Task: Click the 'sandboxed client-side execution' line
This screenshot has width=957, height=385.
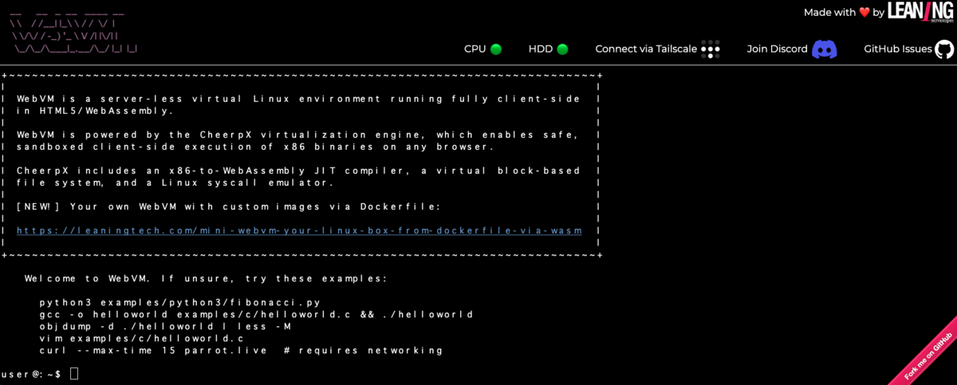Action: [x=256, y=147]
